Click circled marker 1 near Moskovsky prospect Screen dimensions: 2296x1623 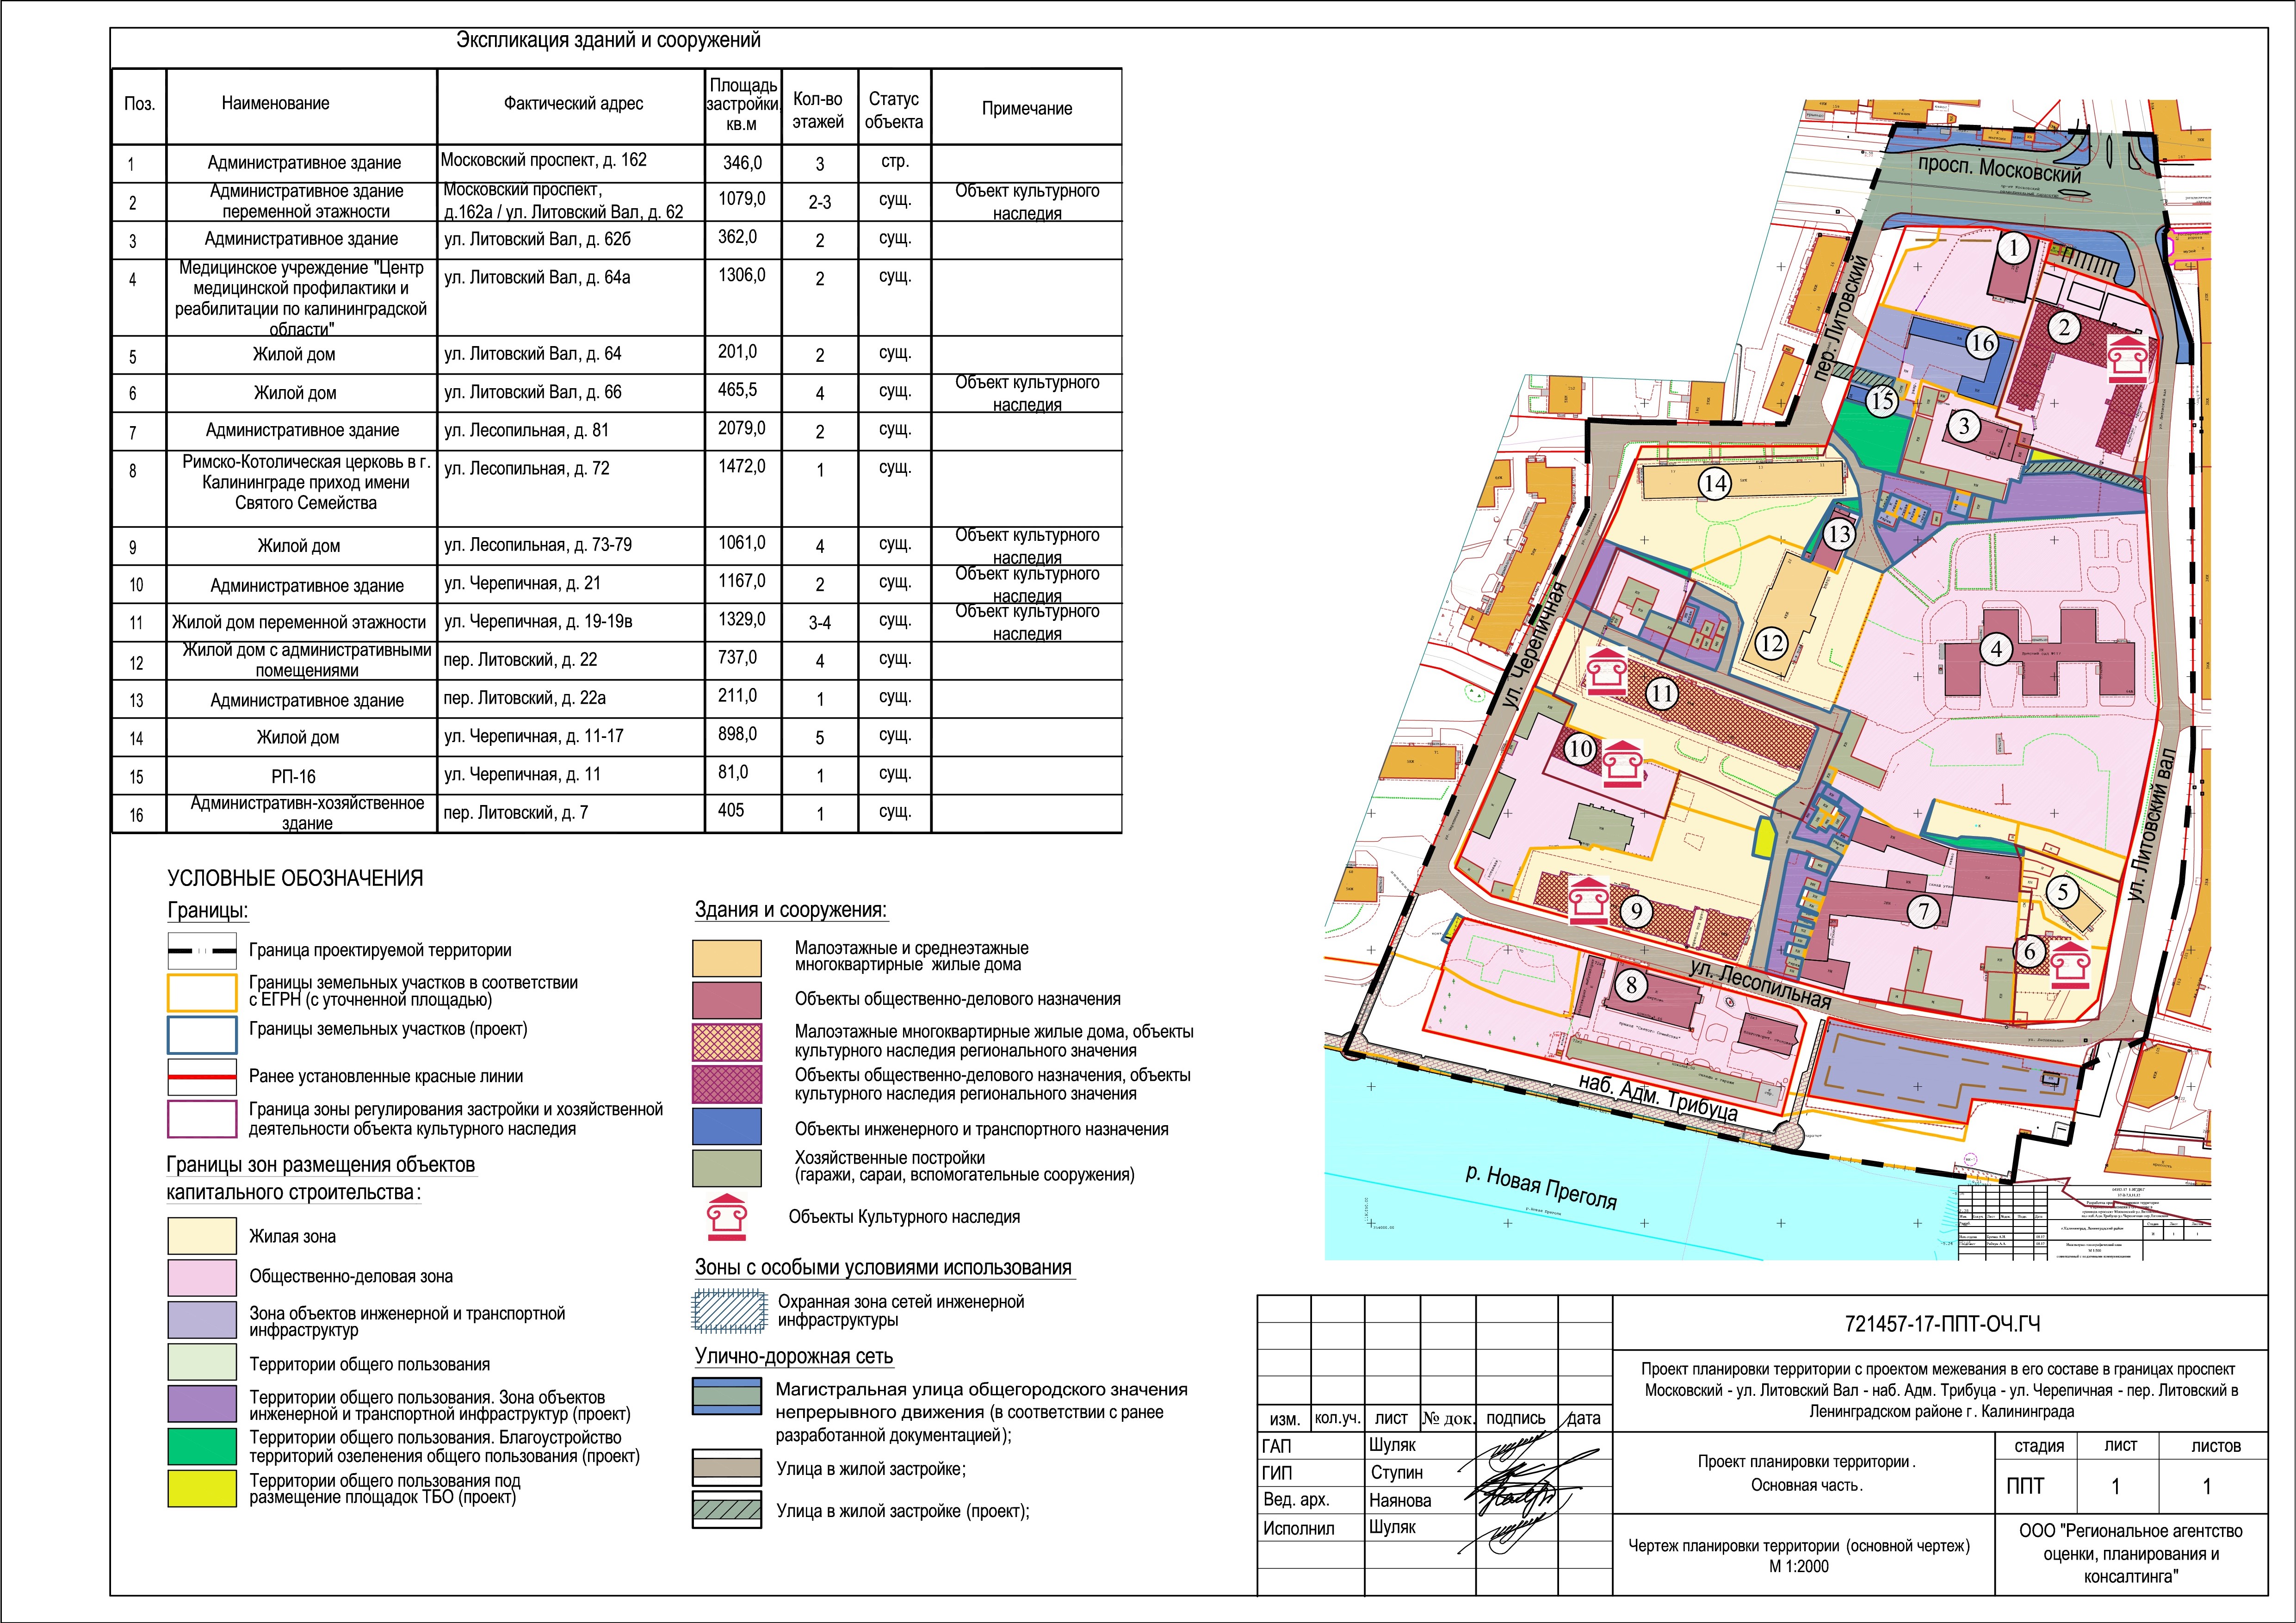[2013, 247]
